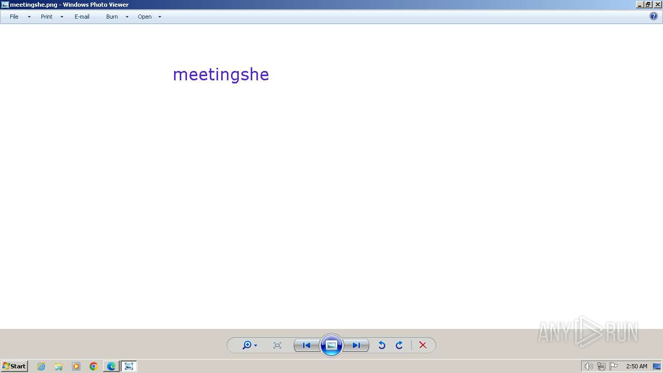Go to the Previous image
This screenshot has height=373, width=663.
307,345
